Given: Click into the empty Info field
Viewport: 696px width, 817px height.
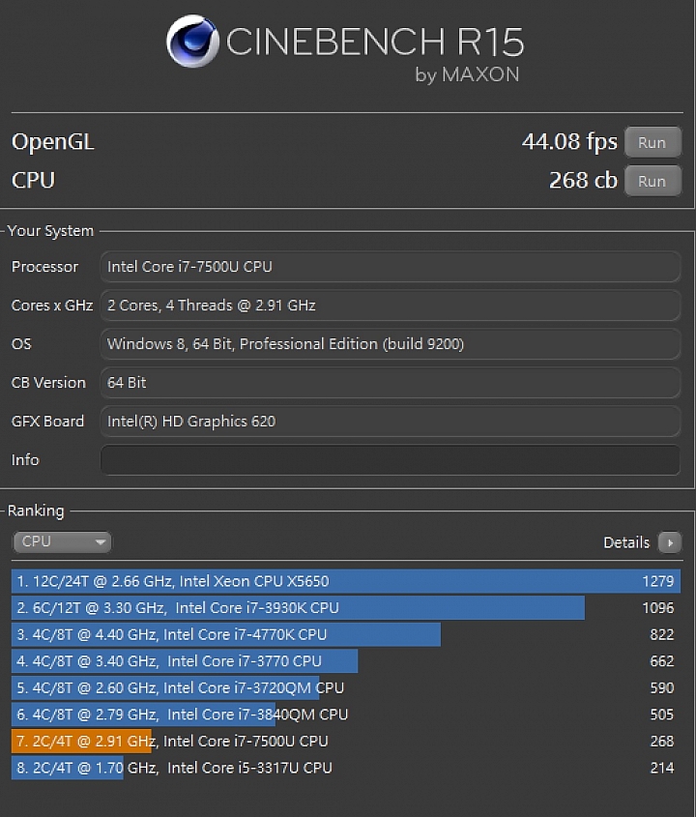Looking at the screenshot, I should coord(390,460).
